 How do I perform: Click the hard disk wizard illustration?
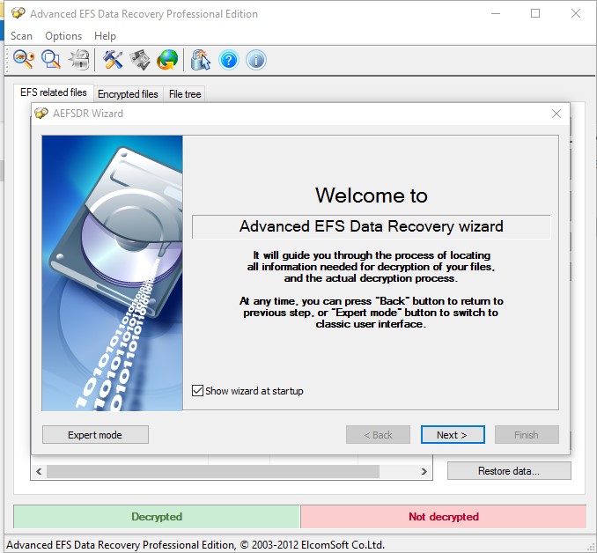(x=112, y=273)
